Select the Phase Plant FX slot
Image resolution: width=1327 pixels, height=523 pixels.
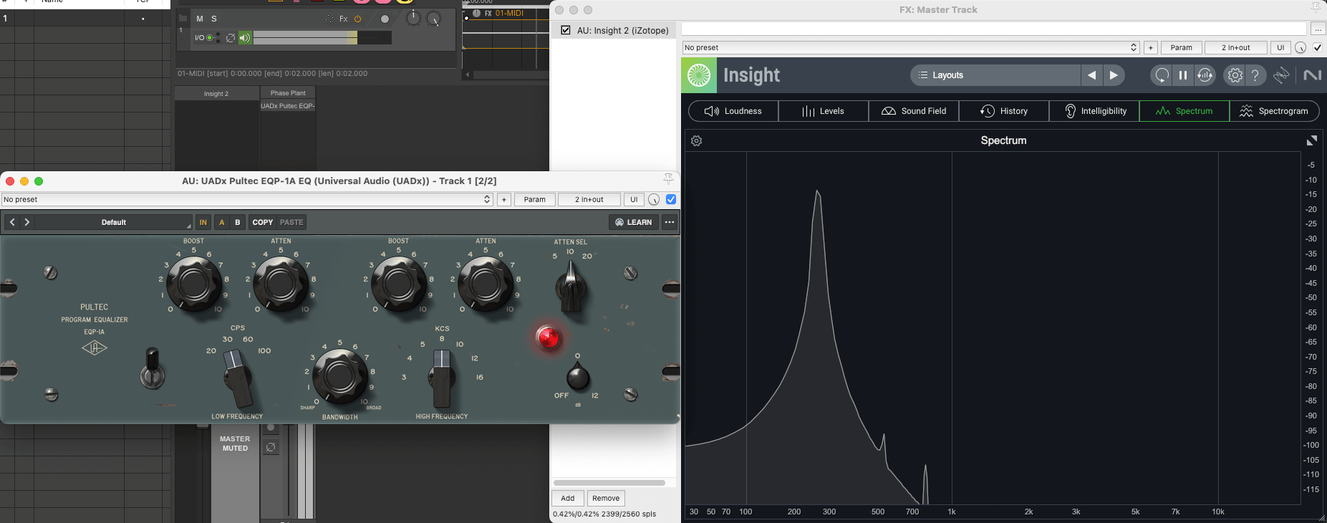pyautogui.click(x=288, y=93)
